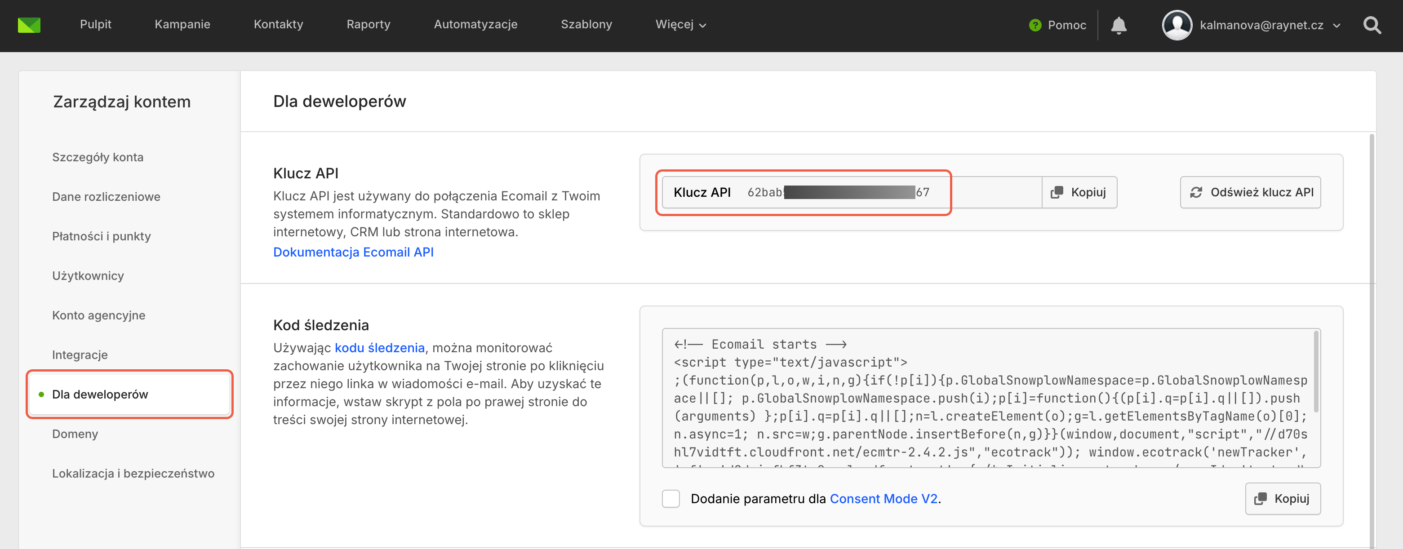Copy the API key with Kopiuj button
1403x549 pixels.
[x=1079, y=192]
